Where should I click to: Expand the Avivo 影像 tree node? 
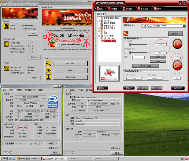(x=99, y=36)
